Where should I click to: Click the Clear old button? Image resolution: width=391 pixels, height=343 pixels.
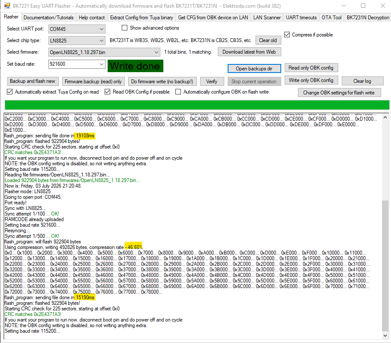coord(268,40)
